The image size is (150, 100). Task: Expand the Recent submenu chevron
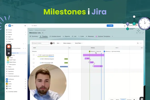[x=26, y=32]
